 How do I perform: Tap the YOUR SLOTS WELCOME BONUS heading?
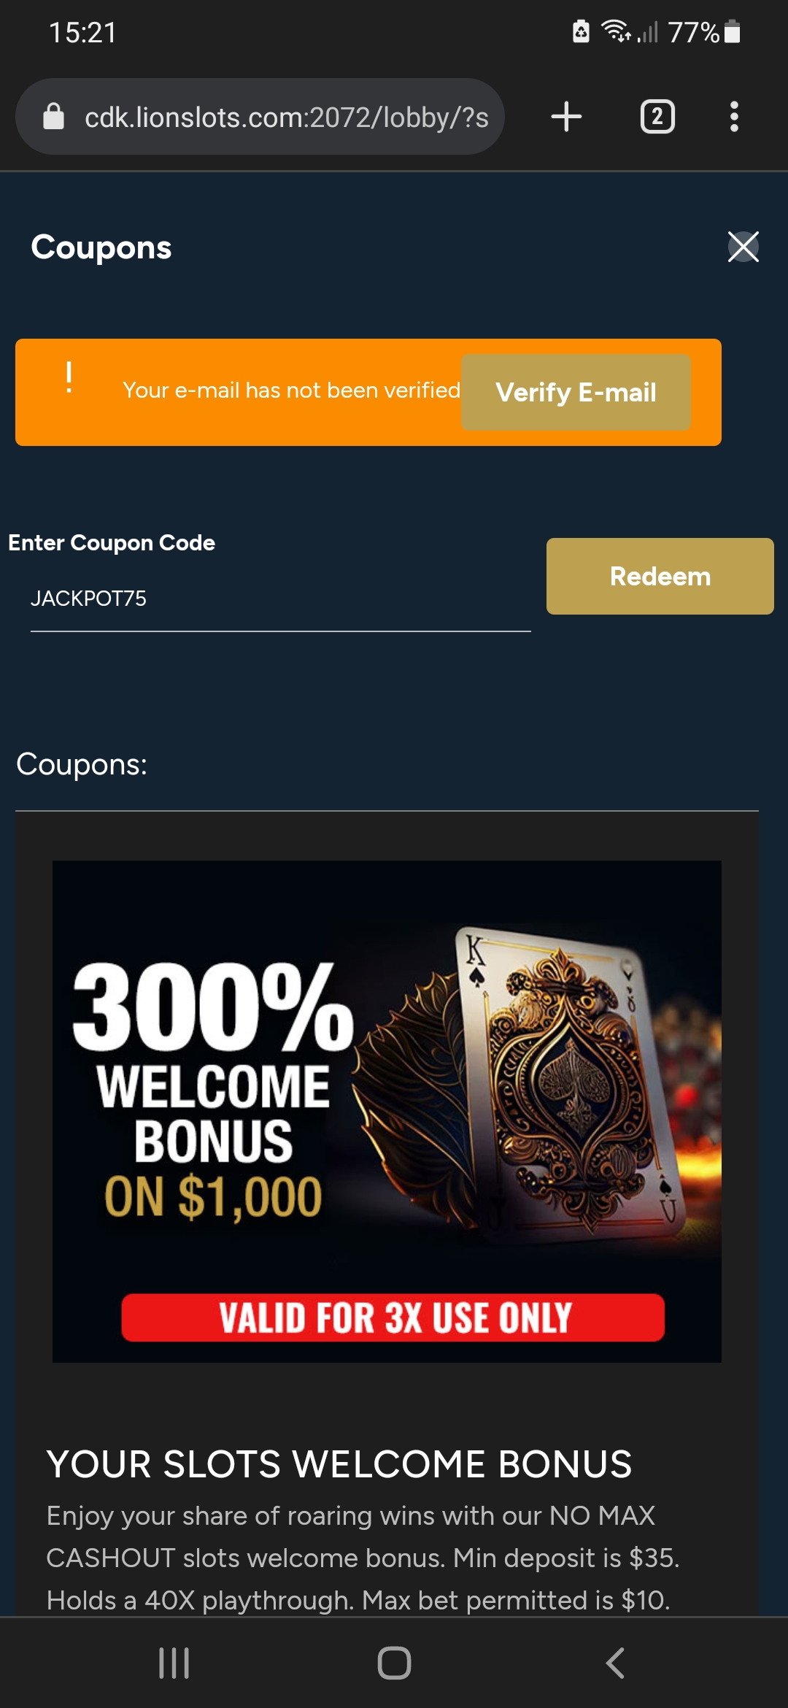tap(339, 1464)
